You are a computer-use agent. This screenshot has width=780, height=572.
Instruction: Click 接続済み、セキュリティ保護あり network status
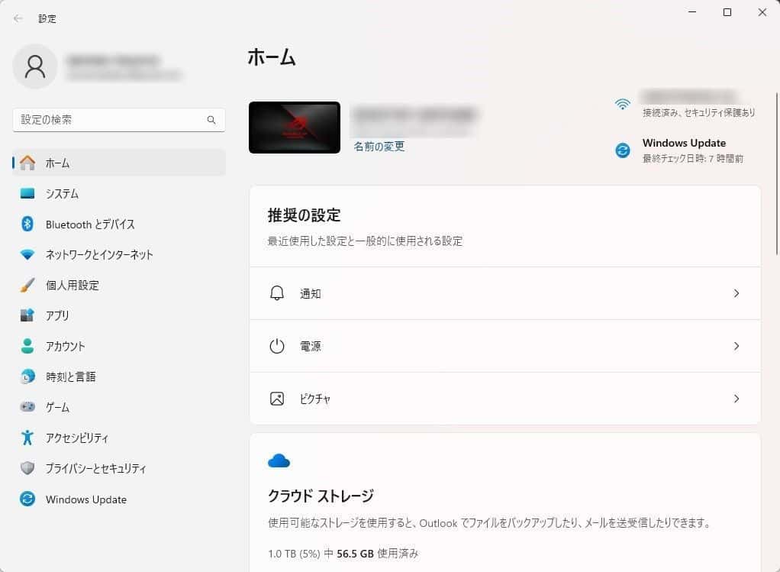(x=699, y=112)
